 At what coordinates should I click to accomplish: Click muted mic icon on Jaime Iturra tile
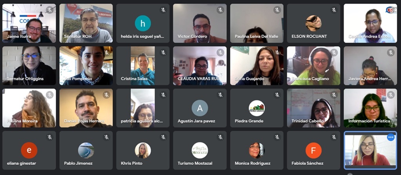click(x=49, y=10)
